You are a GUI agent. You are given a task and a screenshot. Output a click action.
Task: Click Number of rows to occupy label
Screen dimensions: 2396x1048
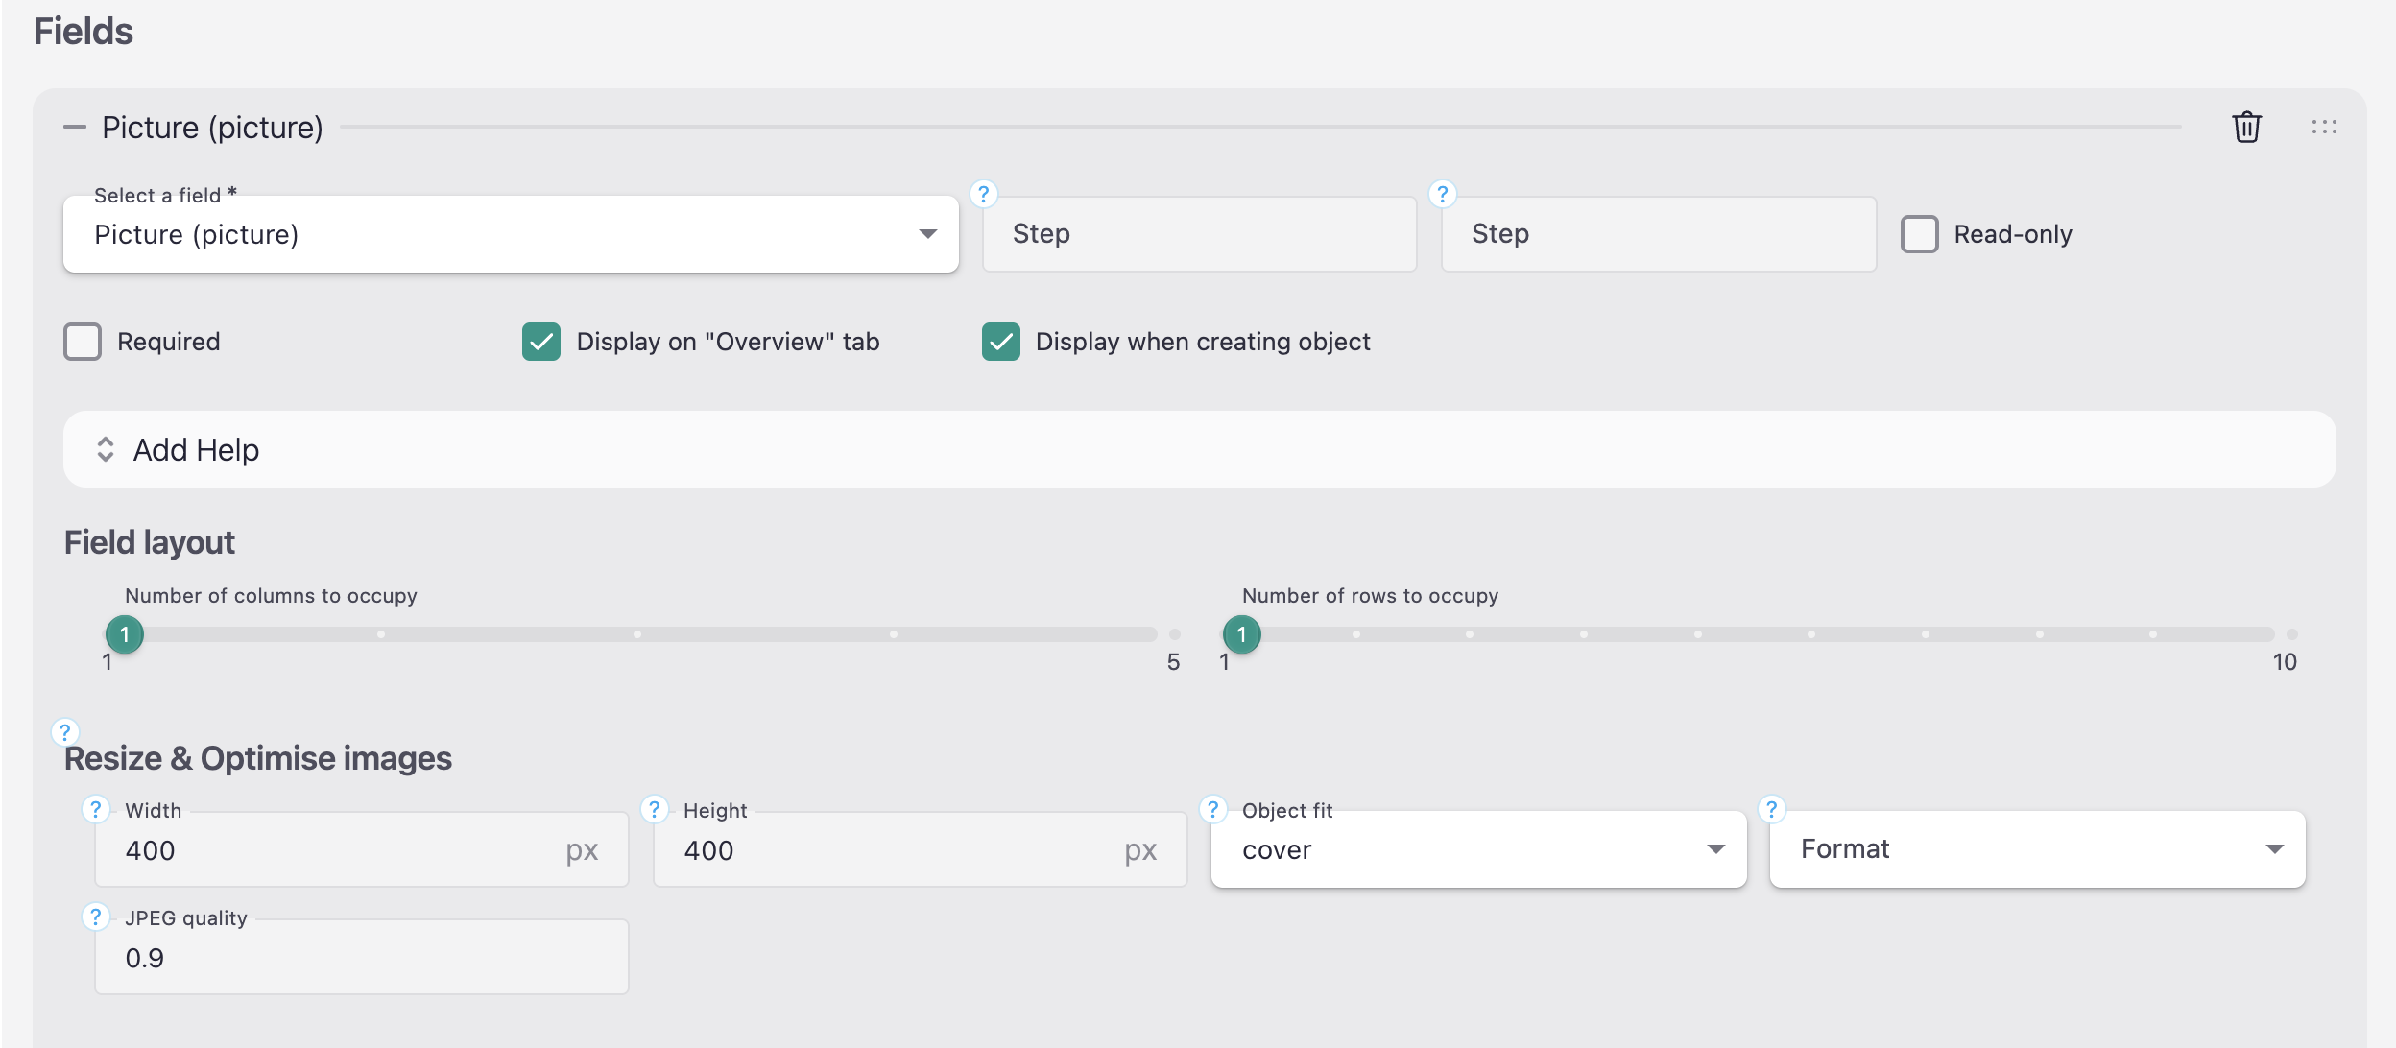pos(1370,596)
